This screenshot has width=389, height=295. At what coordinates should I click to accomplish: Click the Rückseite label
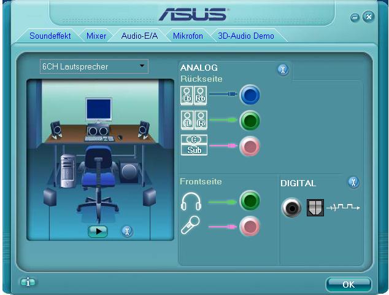pos(201,79)
